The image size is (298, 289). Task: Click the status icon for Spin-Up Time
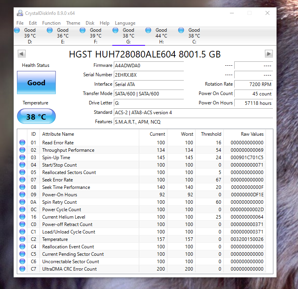(22, 157)
